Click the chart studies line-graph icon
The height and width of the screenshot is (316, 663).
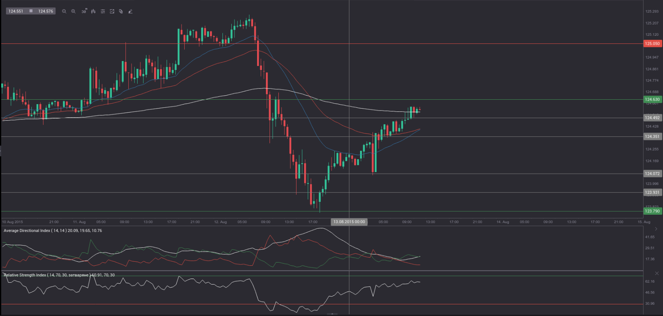pos(112,12)
